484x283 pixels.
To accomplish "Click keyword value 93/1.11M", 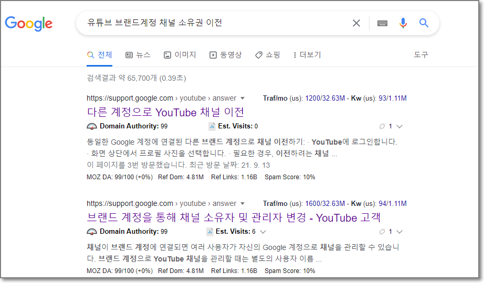I will tap(393, 99).
